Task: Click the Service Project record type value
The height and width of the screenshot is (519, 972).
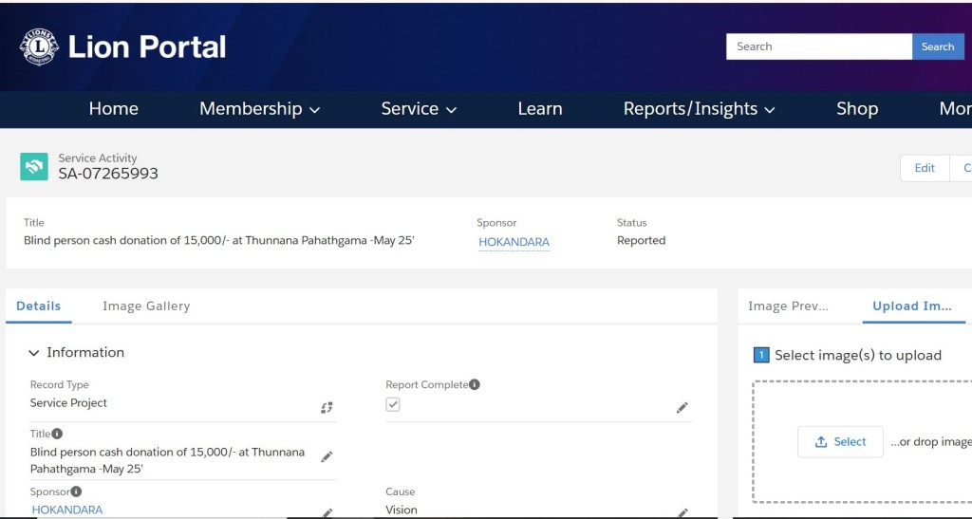Action: (68, 403)
